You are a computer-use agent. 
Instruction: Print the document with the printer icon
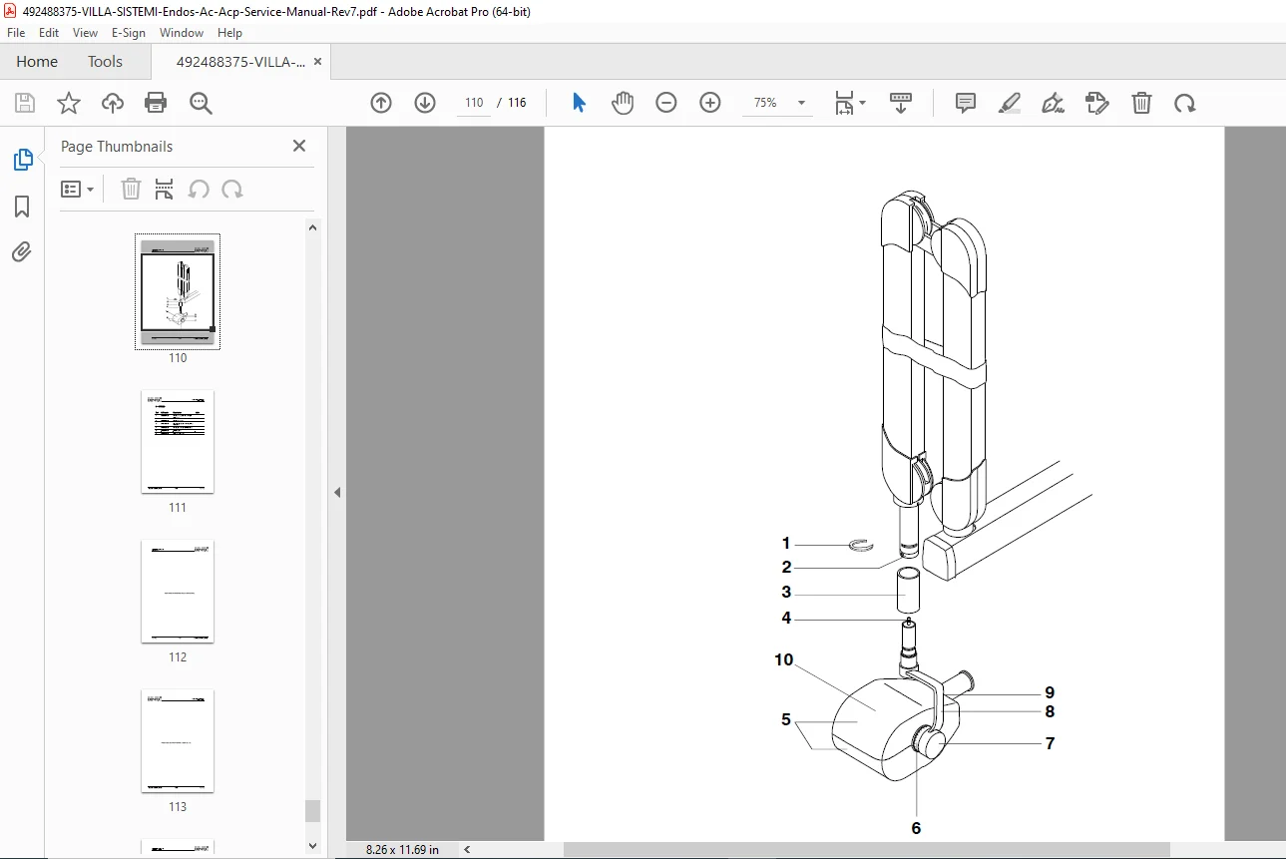(x=156, y=103)
